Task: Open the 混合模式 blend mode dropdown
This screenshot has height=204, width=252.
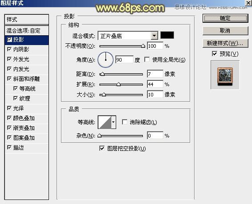Action: click(x=154, y=36)
